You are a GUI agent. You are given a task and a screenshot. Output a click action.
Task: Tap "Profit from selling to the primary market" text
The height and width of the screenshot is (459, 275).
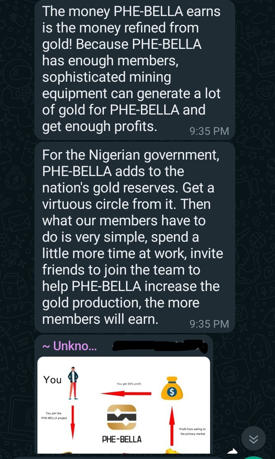pos(192,432)
